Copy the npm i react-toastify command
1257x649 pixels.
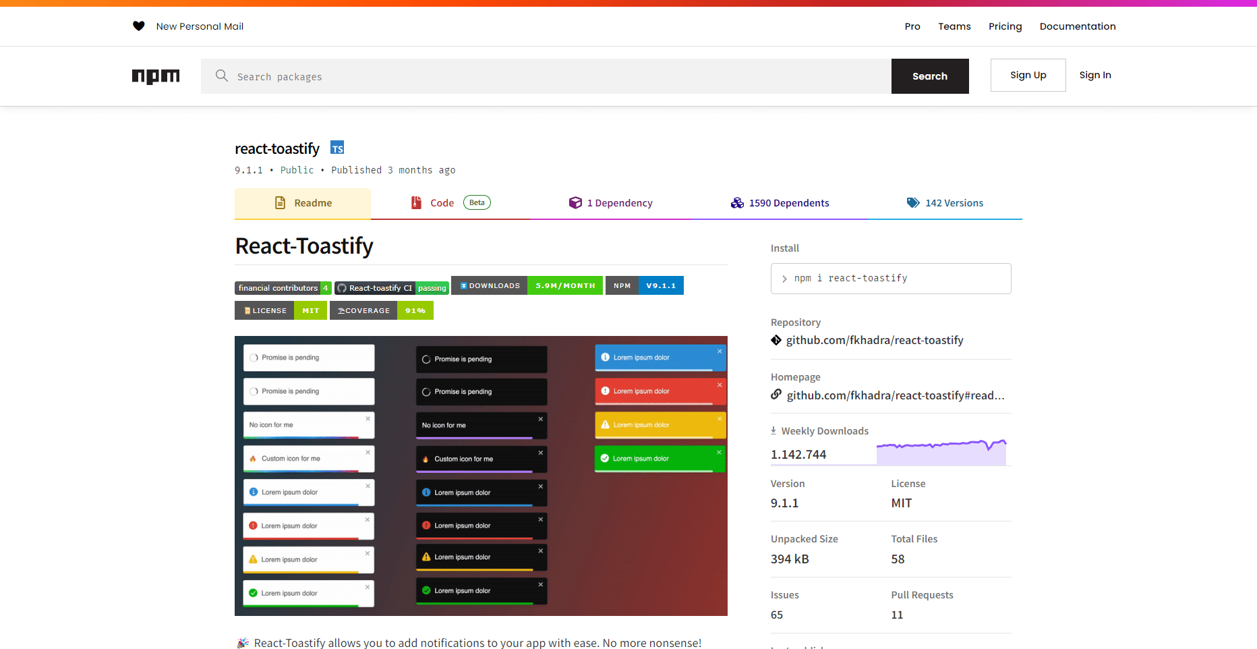891,279
